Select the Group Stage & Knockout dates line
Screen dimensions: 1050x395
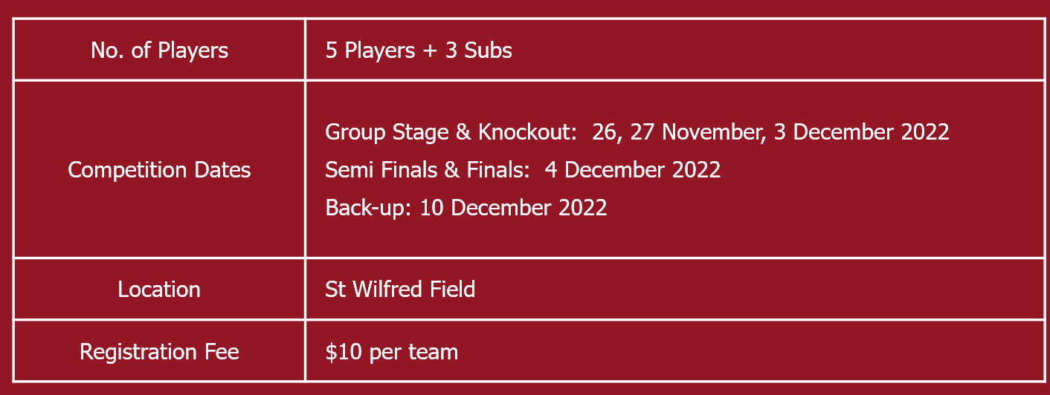tap(637, 132)
